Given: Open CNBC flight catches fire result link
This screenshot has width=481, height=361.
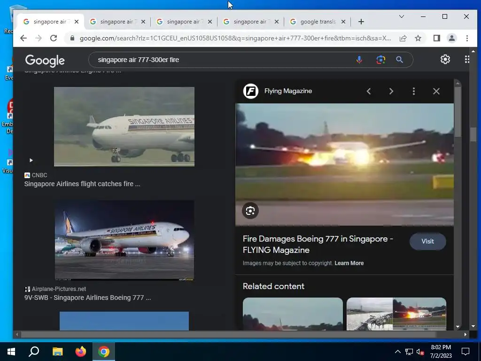Looking at the screenshot, I should [82, 184].
